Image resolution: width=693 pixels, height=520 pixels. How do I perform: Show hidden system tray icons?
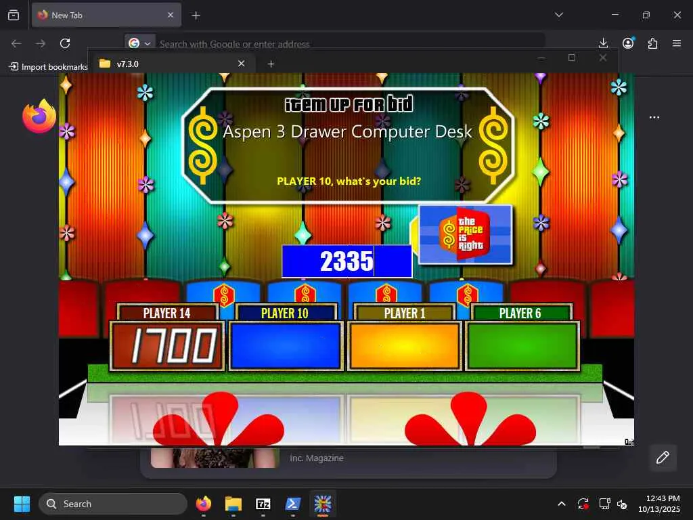point(561,504)
